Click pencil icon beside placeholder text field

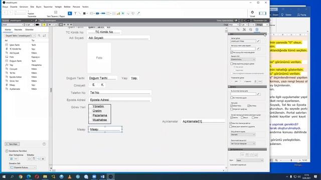pos(258,49)
